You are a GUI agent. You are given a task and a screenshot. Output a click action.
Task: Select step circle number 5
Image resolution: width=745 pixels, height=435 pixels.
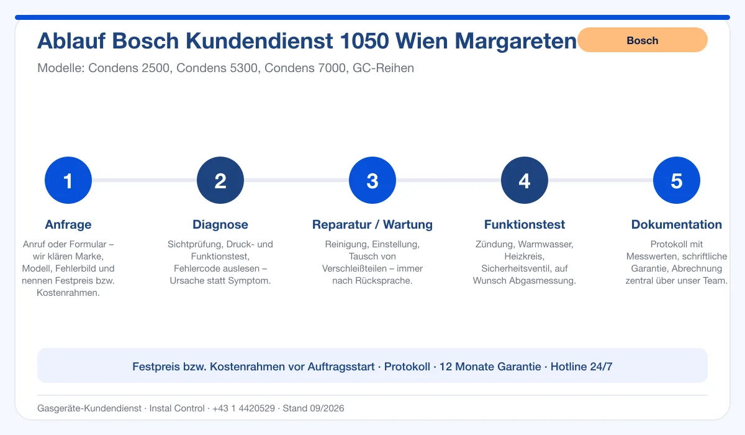click(677, 181)
